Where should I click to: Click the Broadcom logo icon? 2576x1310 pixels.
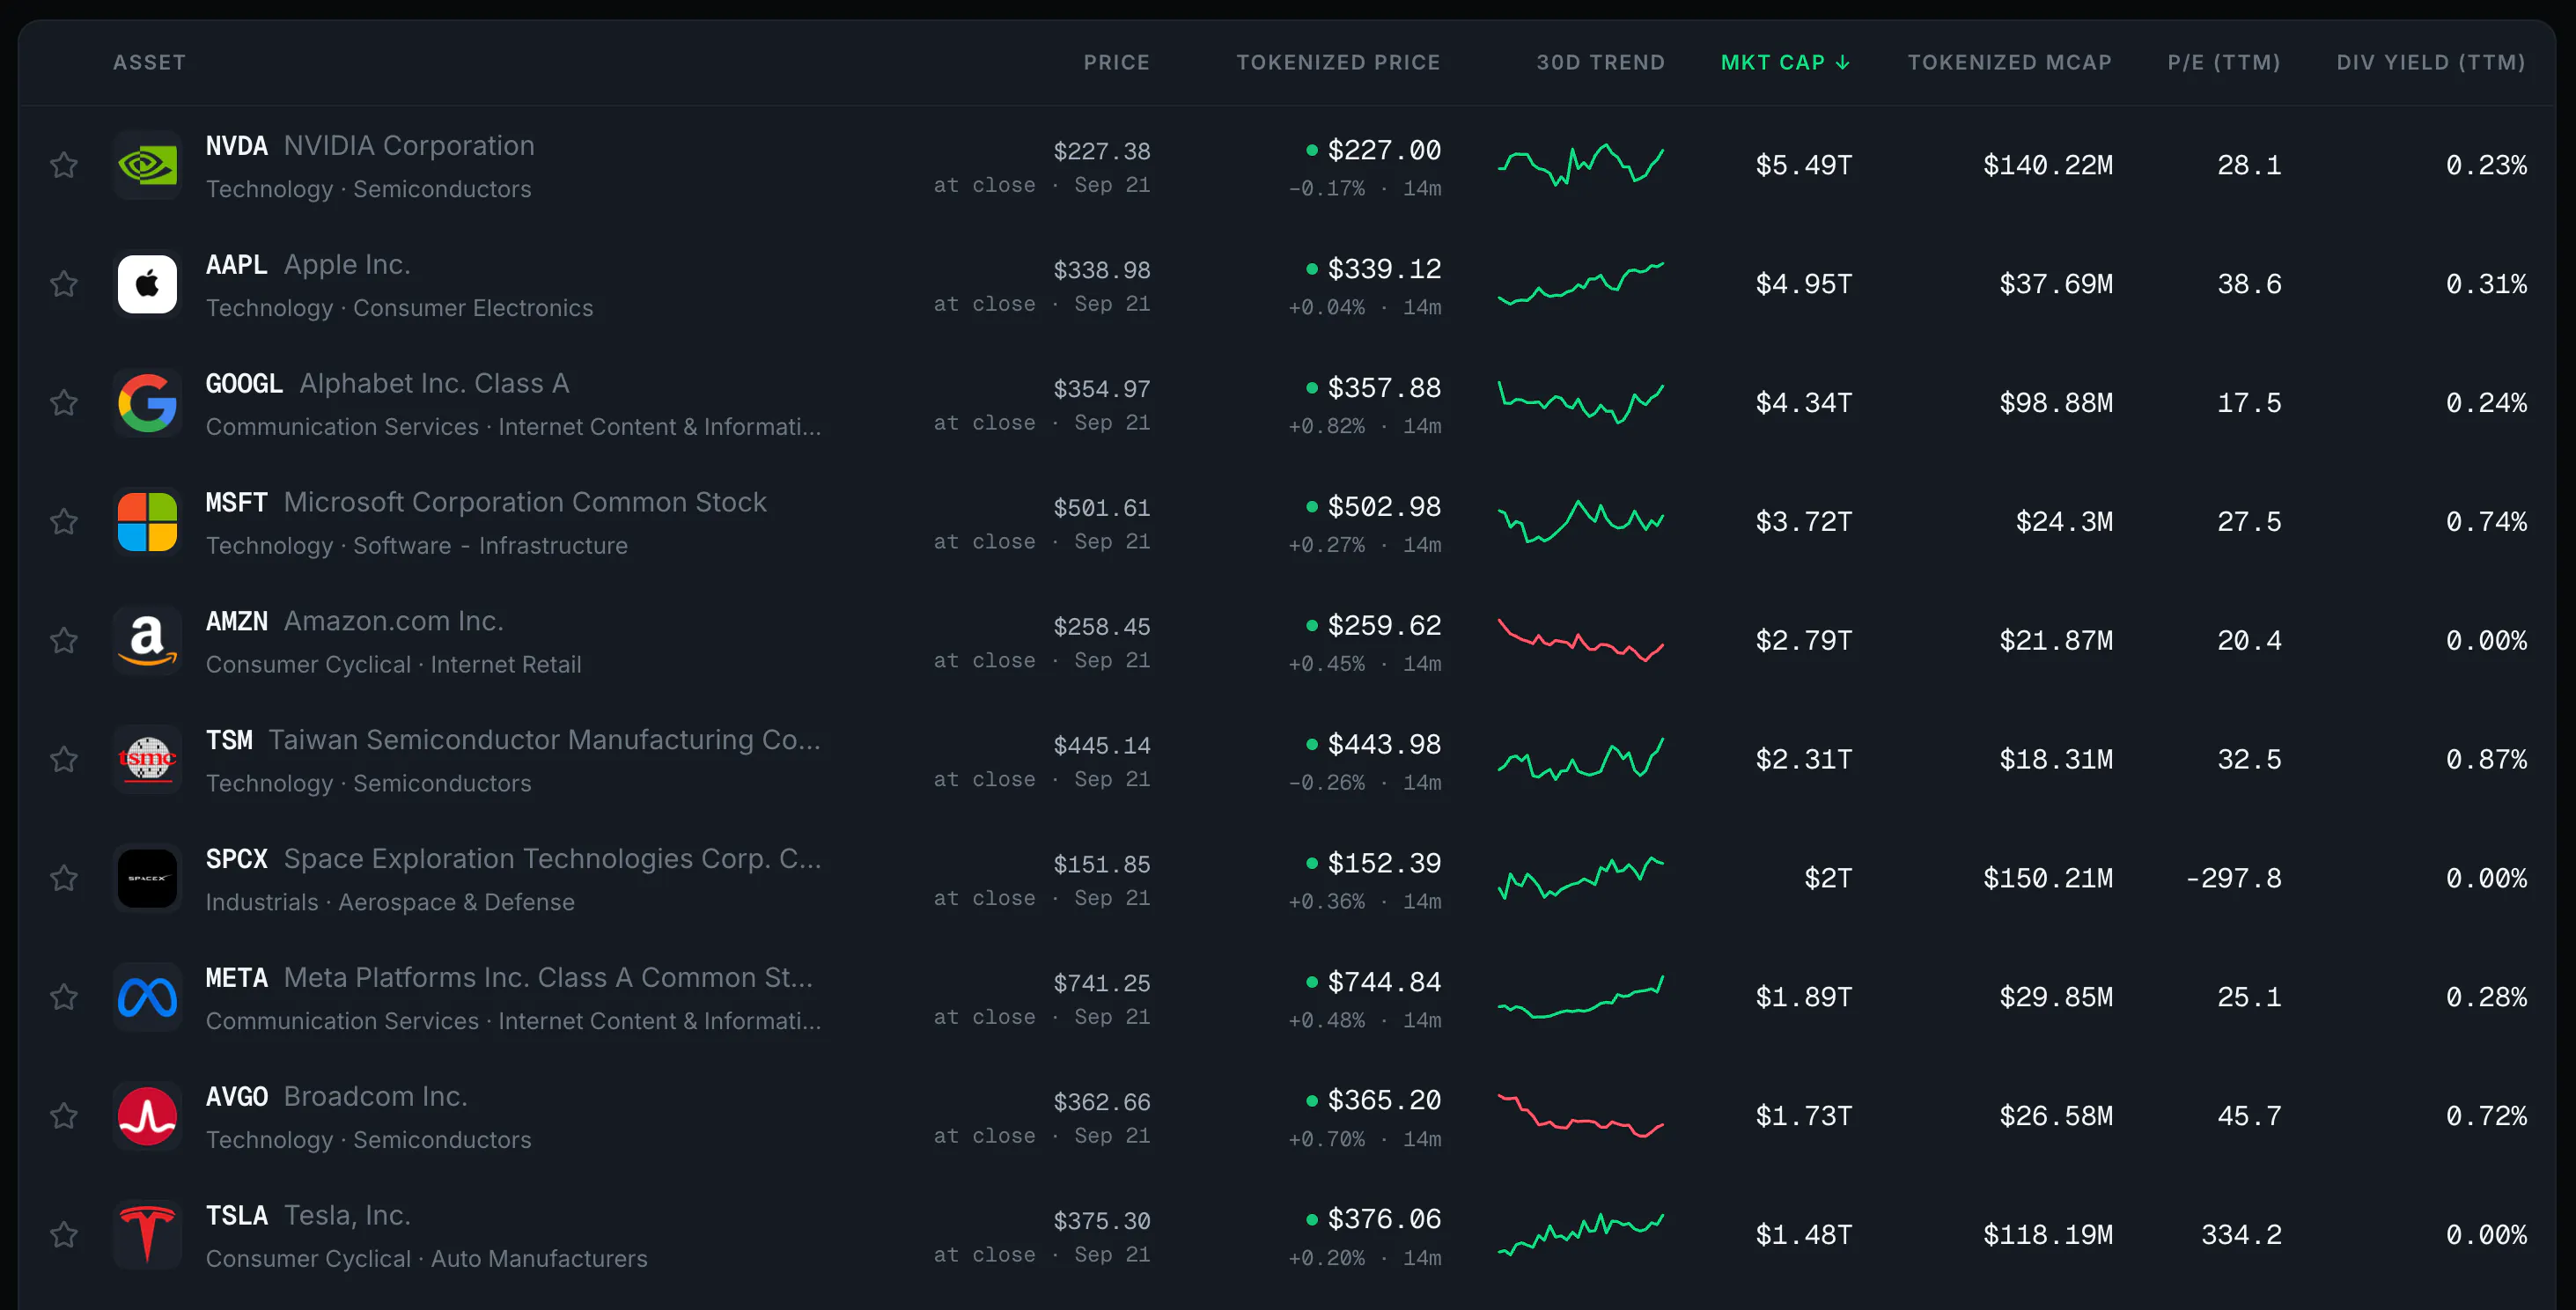147,1116
